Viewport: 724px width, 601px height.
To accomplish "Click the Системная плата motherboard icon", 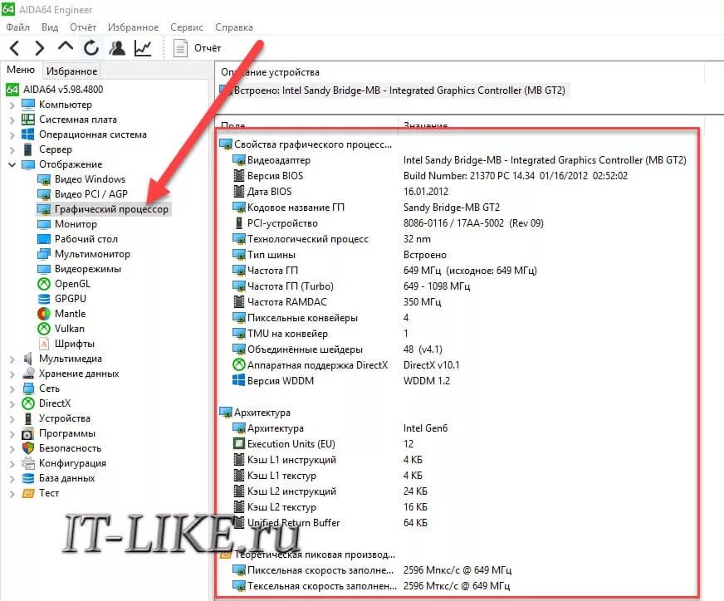I will pyautogui.click(x=27, y=120).
